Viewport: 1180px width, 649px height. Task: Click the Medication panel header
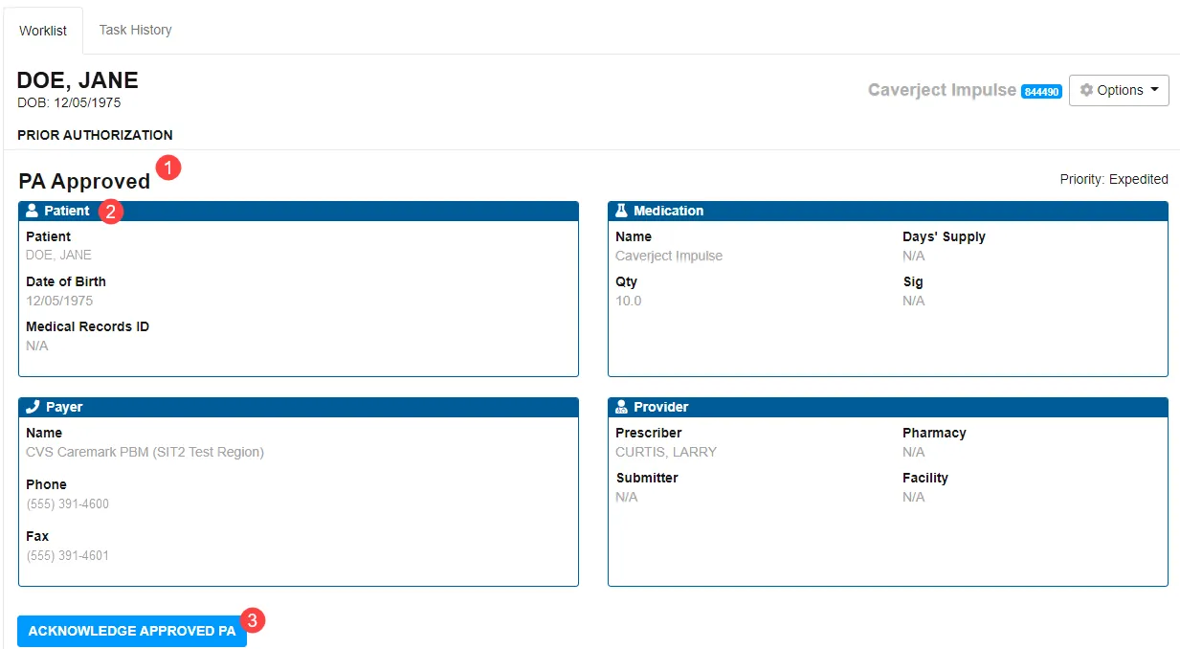[888, 211]
